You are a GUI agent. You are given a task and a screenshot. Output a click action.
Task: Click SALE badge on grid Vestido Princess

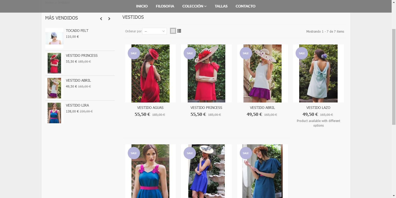click(x=190, y=53)
